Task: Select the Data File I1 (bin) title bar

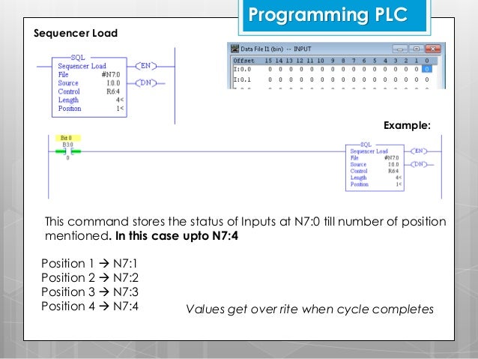Action: 336,49
